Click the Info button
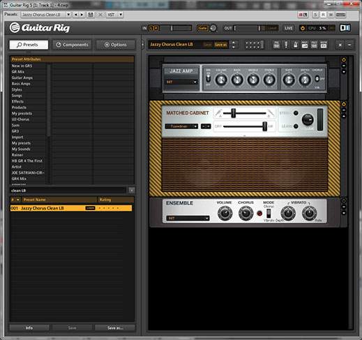The height and width of the screenshot is (340, 362). point(29,327)
